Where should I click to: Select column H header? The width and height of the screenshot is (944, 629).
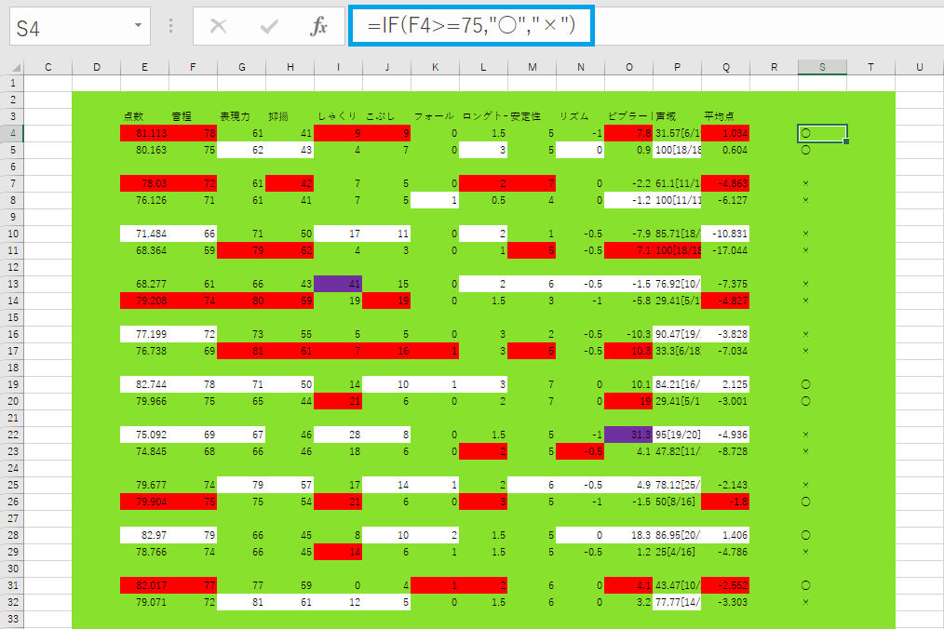[290, 67]
